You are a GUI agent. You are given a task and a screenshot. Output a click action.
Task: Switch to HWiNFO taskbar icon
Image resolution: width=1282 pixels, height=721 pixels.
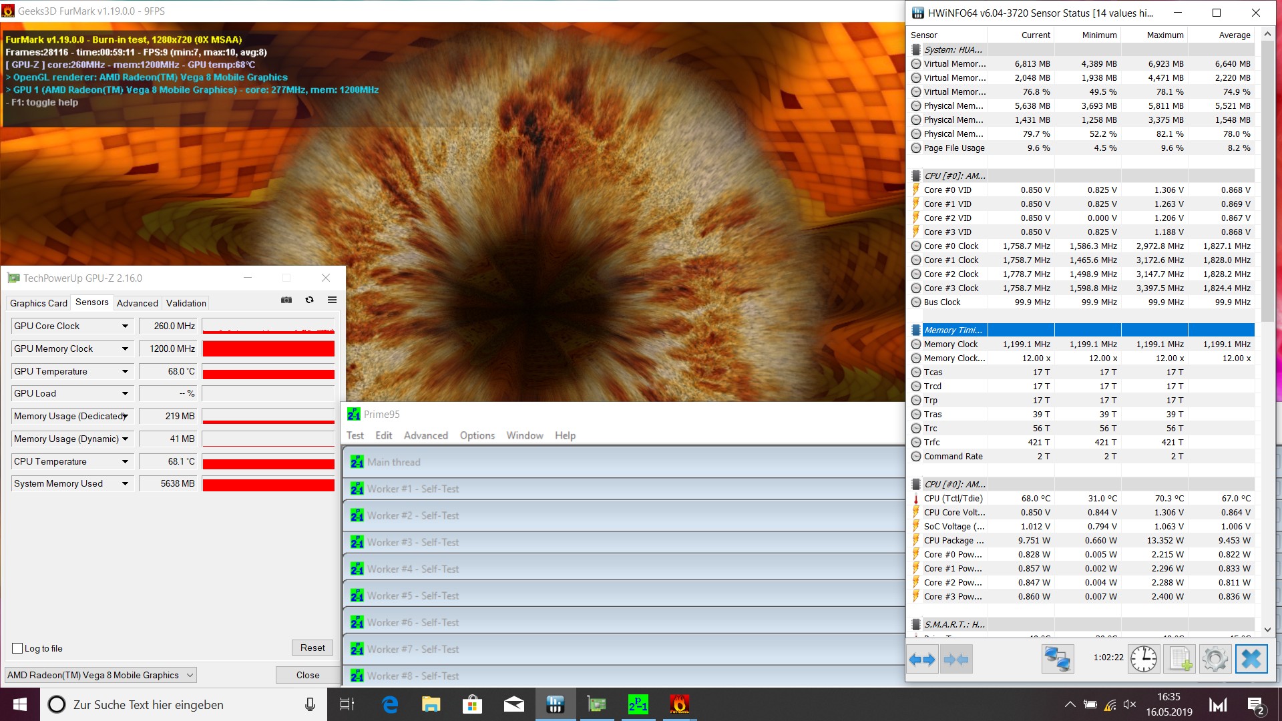pyautogui.click(x=555, y=704)
